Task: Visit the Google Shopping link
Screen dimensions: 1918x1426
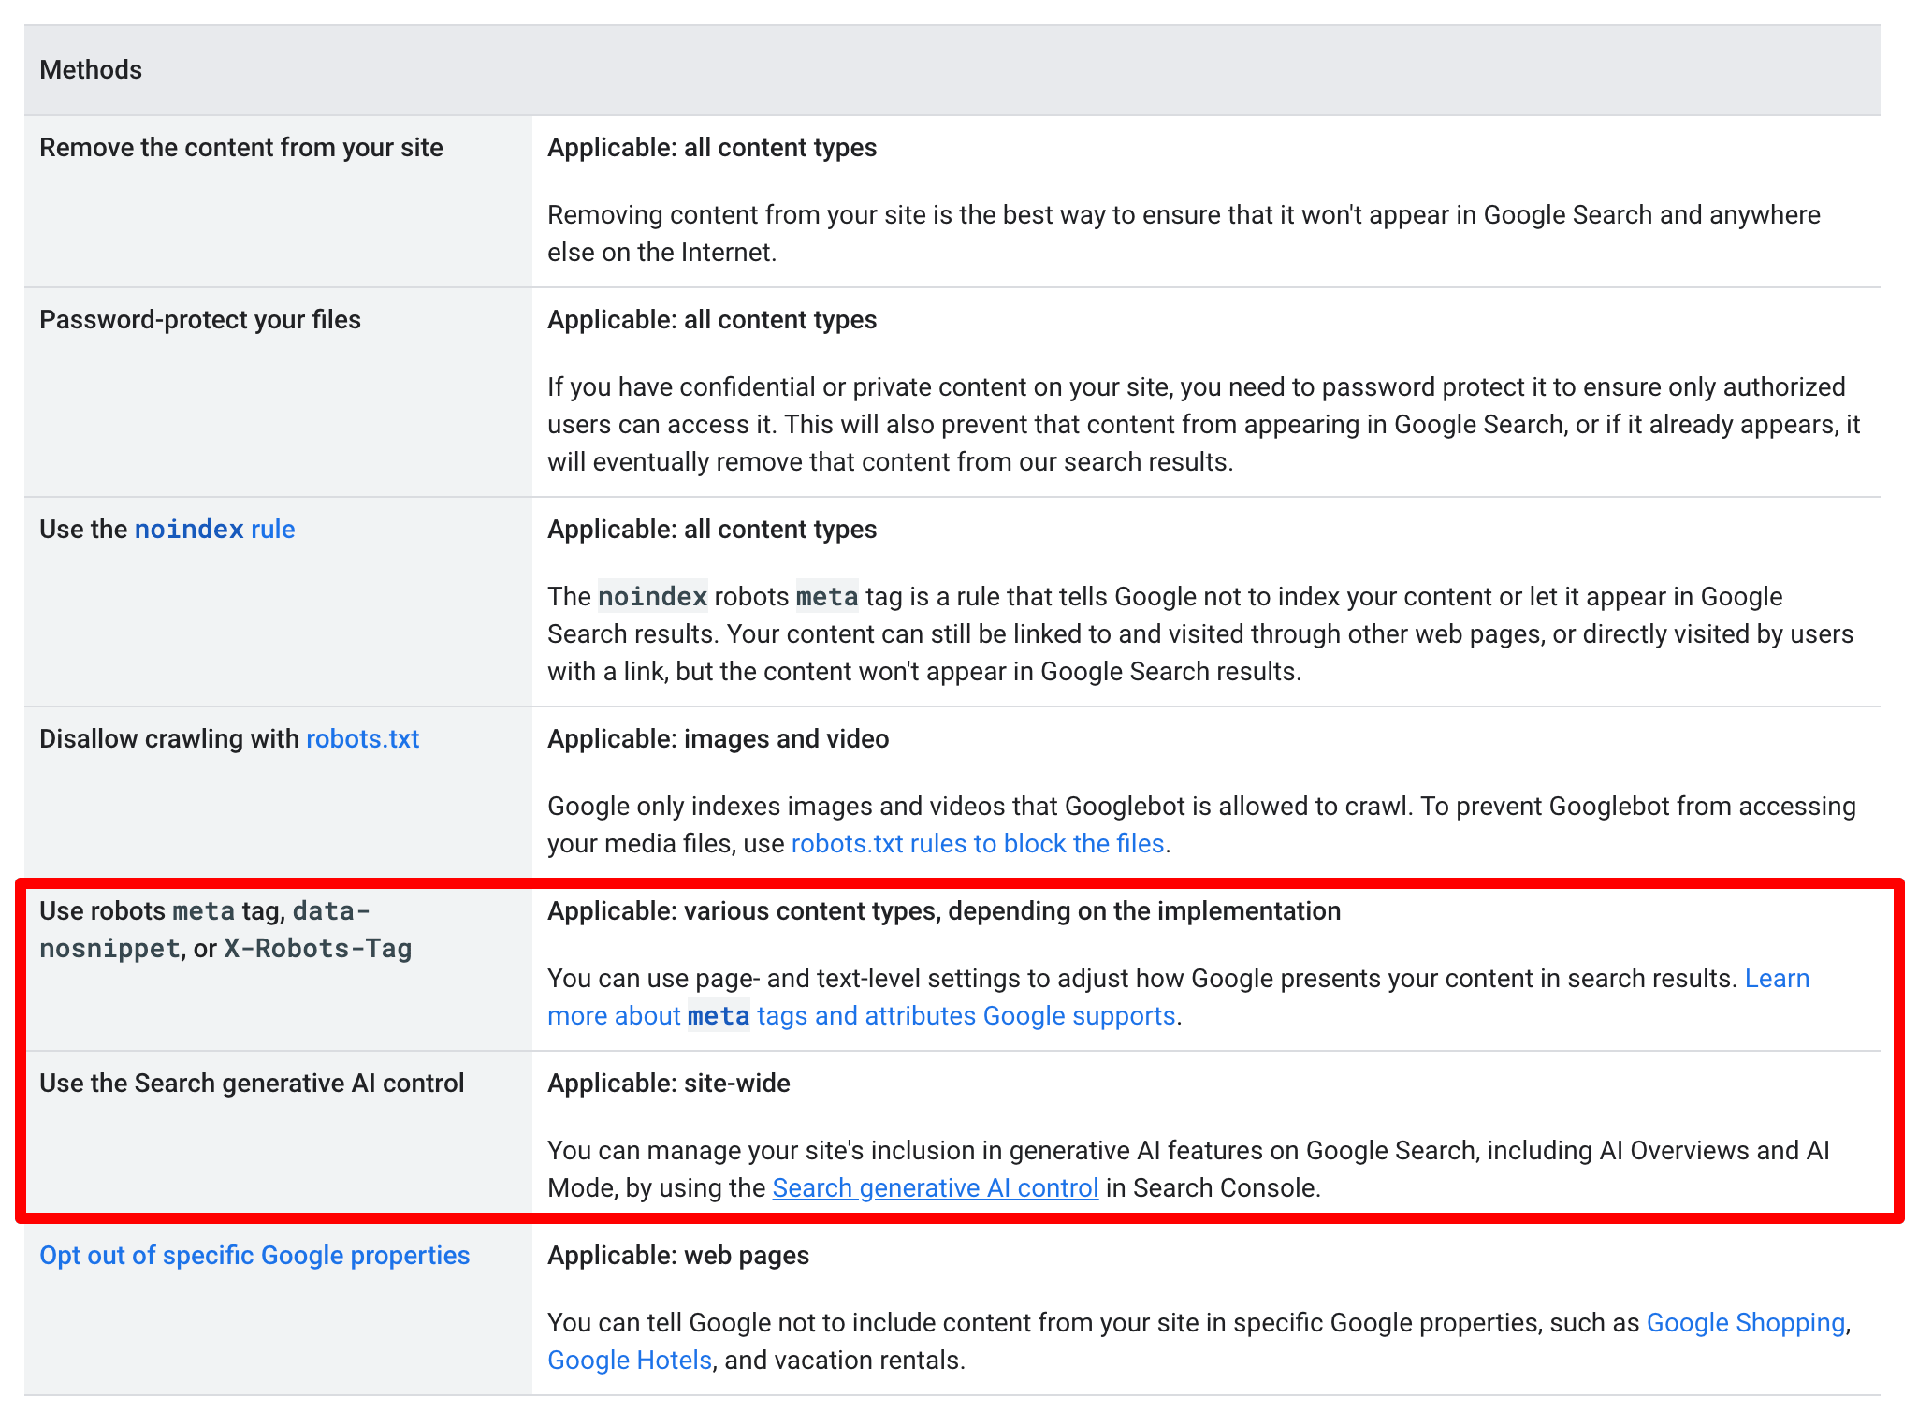Action: tap(1746, 1323)
